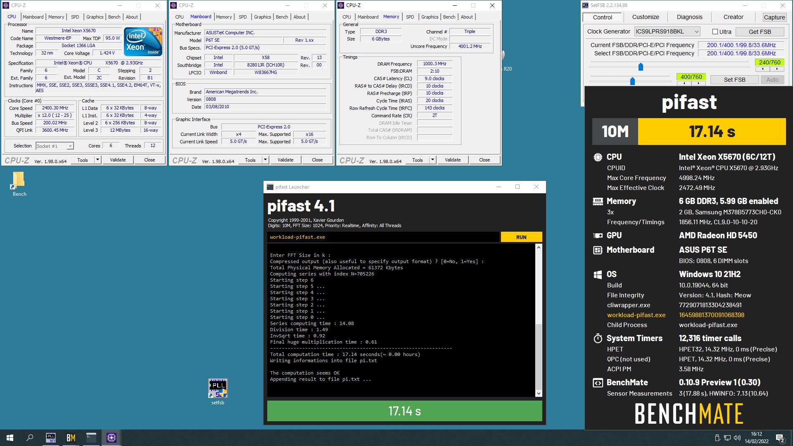Click the BenchMate Memory modules icon row 3x
The width and height of the screenshot is (793, 446).
pyautogui.click(x=610, y=212)
